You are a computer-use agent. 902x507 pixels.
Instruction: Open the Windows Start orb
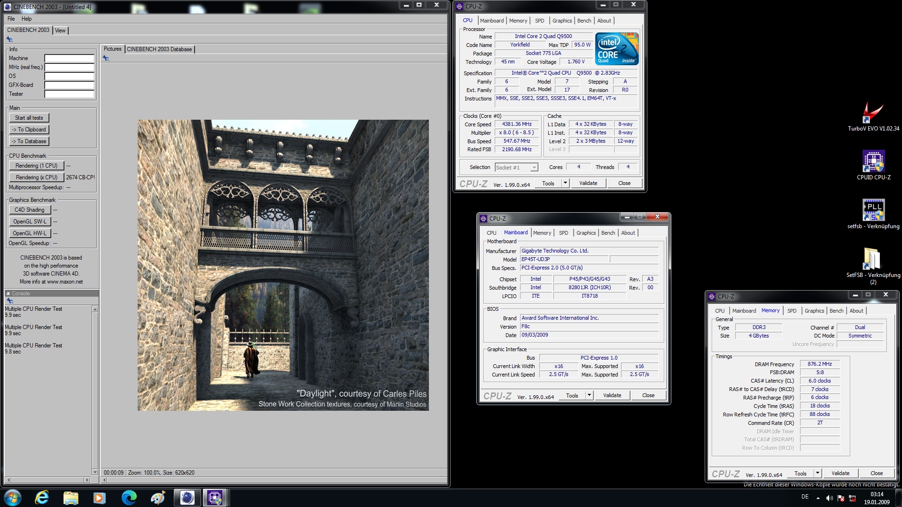coord(13,497)
